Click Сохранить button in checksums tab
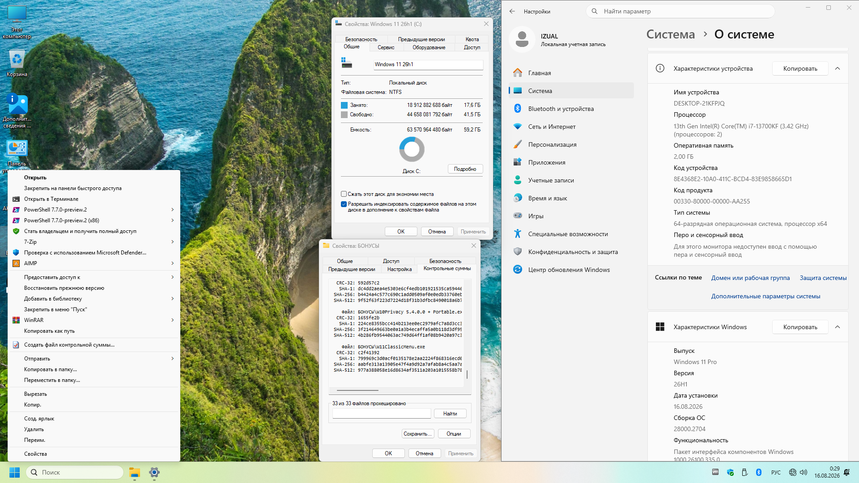Viewport: 859px width, 483px height. point(417,434)
